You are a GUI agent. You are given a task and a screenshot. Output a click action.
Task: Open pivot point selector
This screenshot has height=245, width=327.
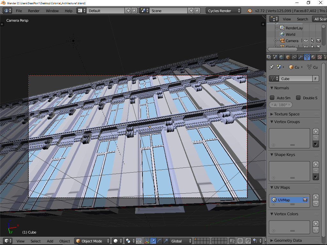coord(130,241)
